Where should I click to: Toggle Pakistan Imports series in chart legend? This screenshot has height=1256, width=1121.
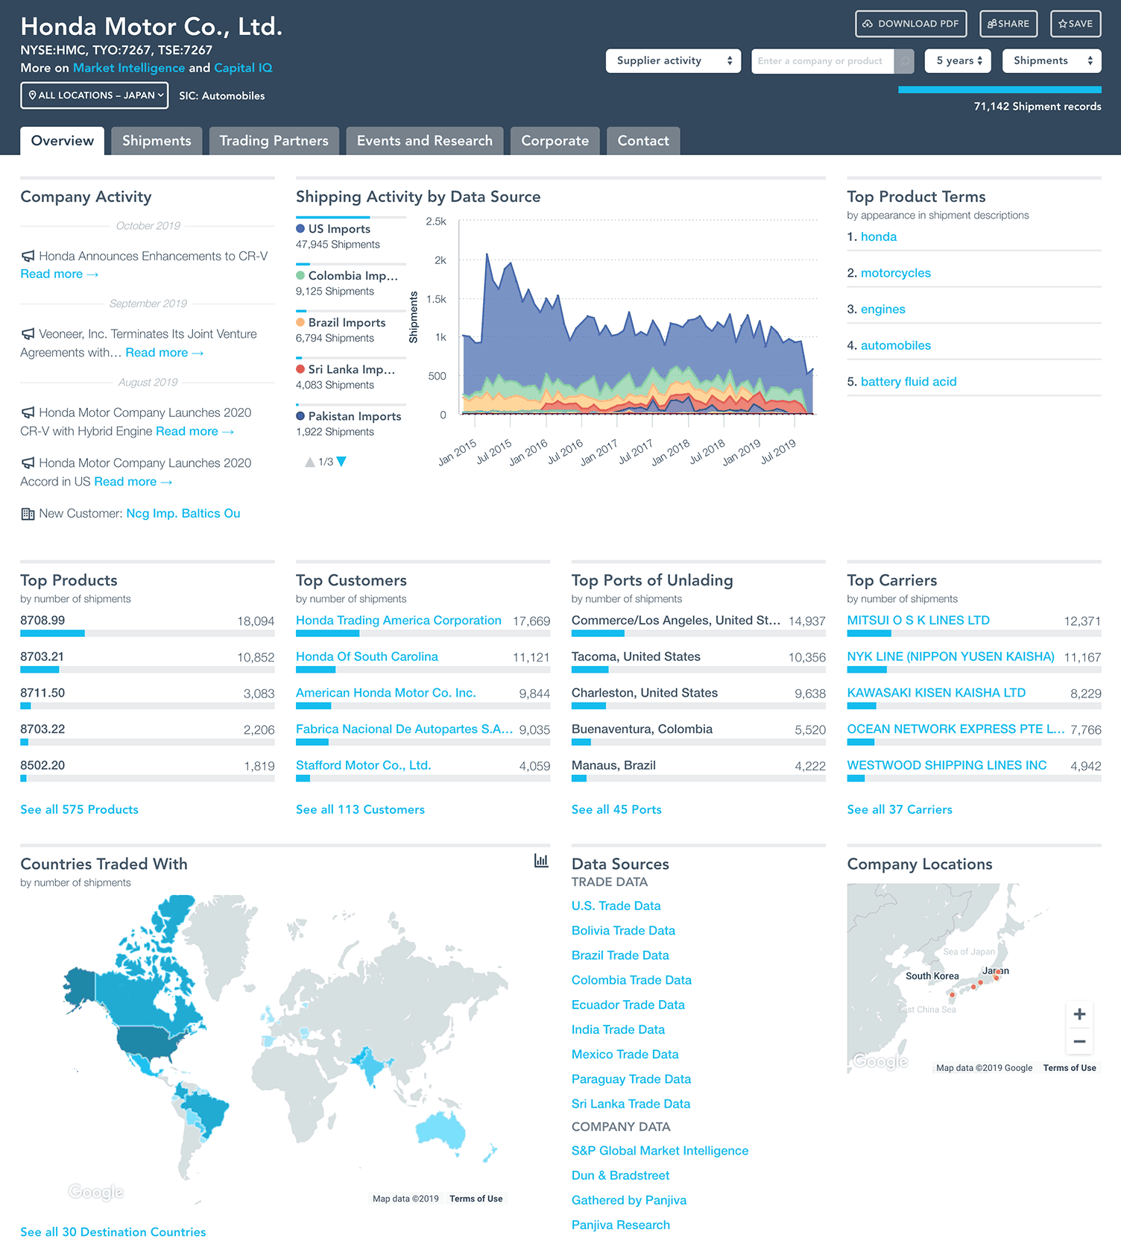click(x=349, y=417)
